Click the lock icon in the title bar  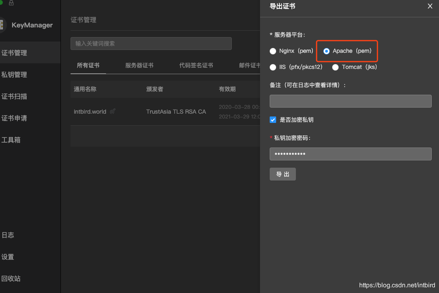pyautogui.click(x=11, y=4)
